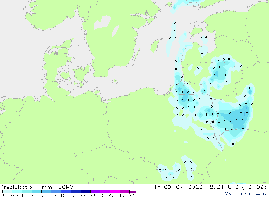Click the lightest 0.1–0.5 mm legend swatch
Viewport: 269px width, 197px height.
(x=7, y=192)
